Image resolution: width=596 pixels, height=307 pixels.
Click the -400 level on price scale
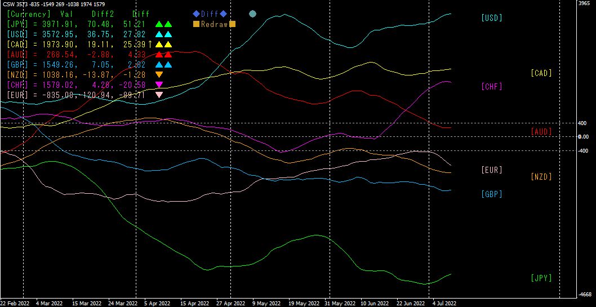[x=582, y=151]
